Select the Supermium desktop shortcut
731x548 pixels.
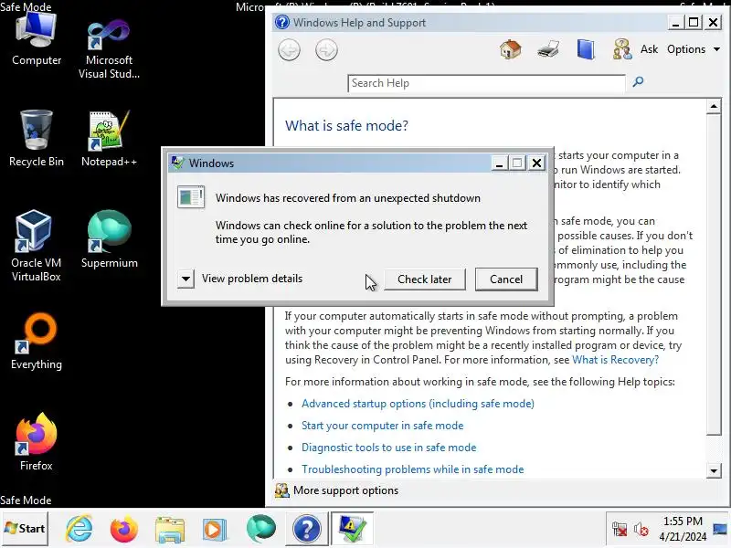[x=109, y=239]
